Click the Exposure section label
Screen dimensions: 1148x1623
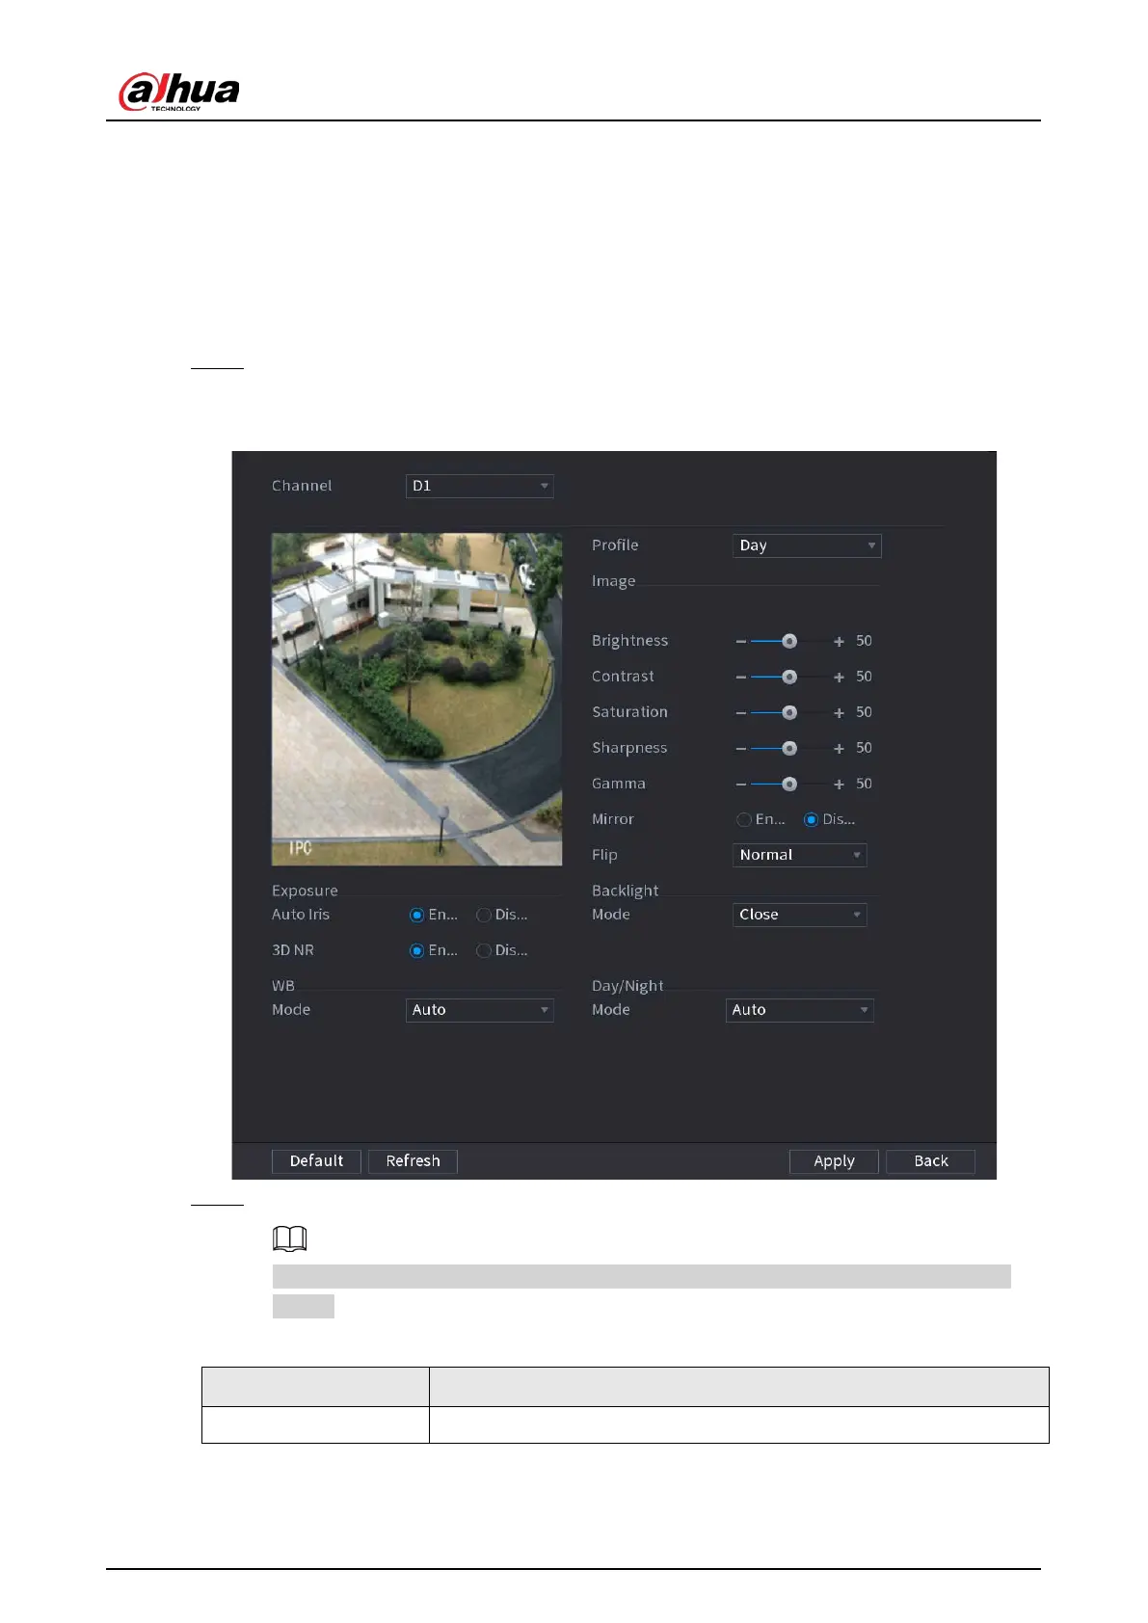tap(305, 891)
